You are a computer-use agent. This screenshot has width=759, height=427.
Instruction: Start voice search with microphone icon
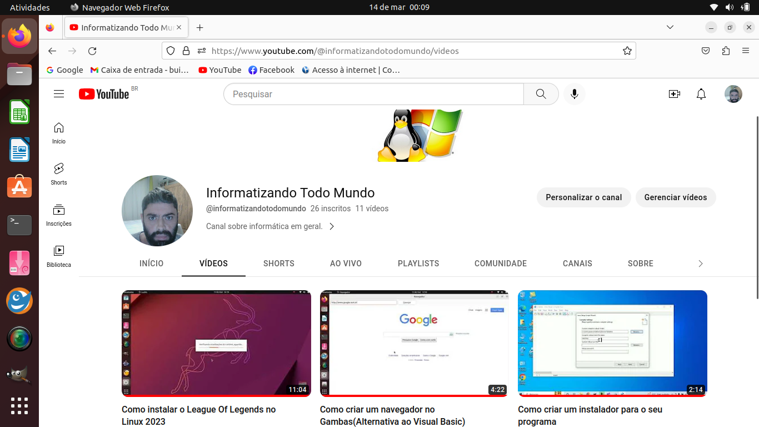(575, 94)
